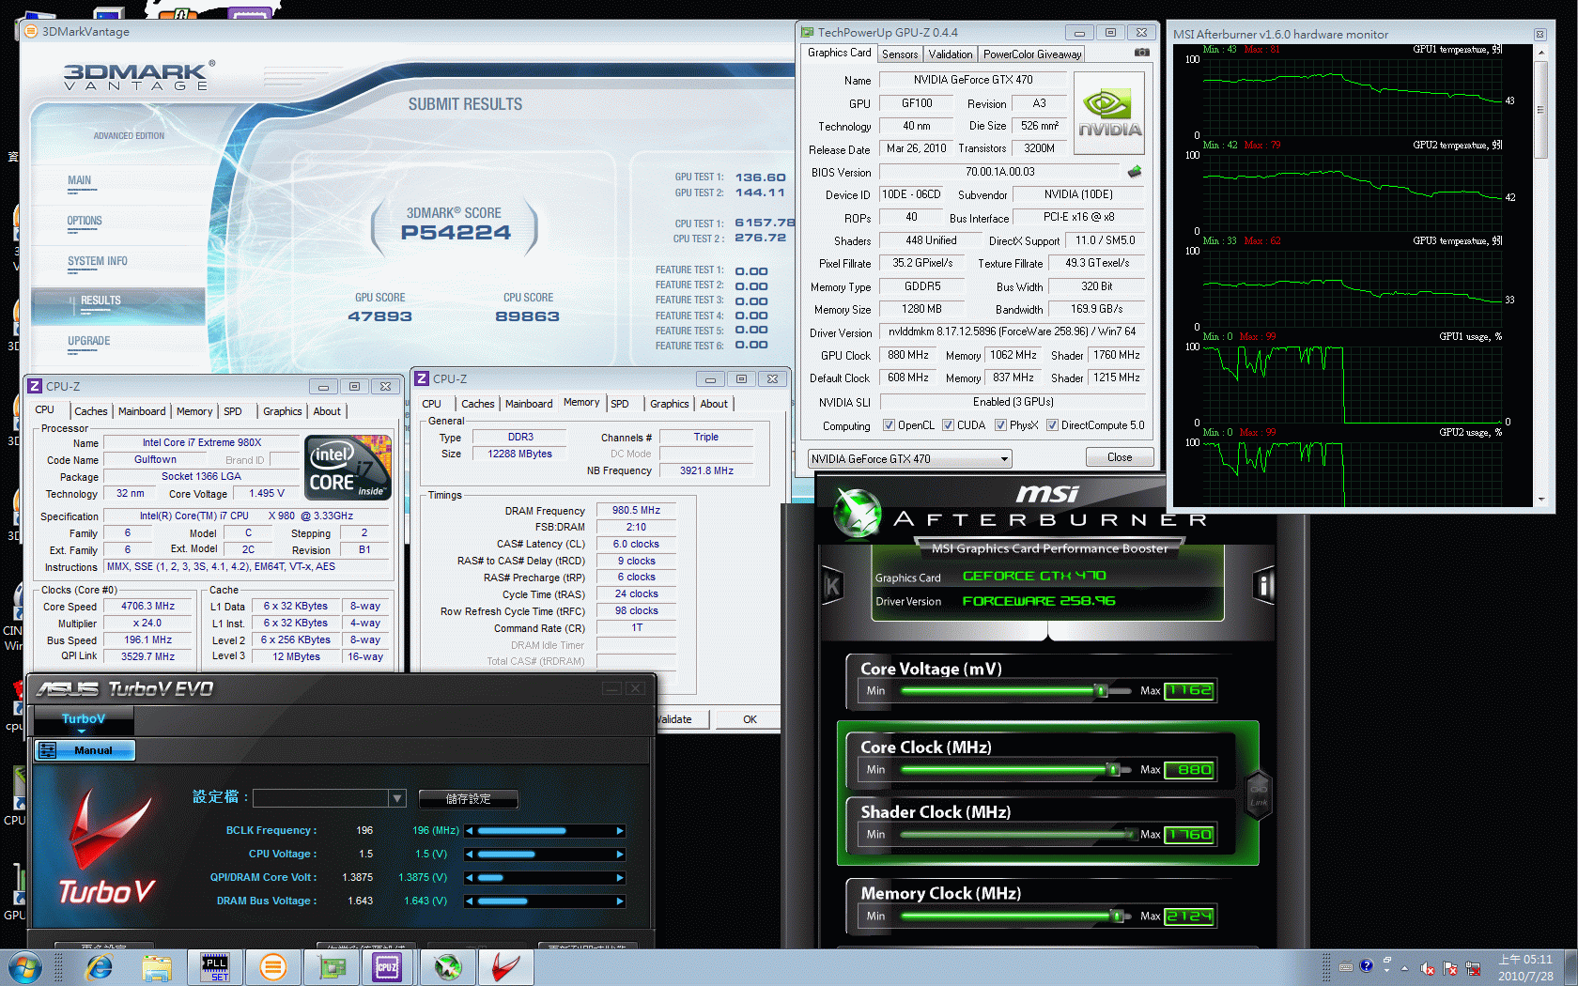Click the Afterburner monitor detach button
The width and height of the screenshot is (1578, 986).
click(x=1539, y=34)
